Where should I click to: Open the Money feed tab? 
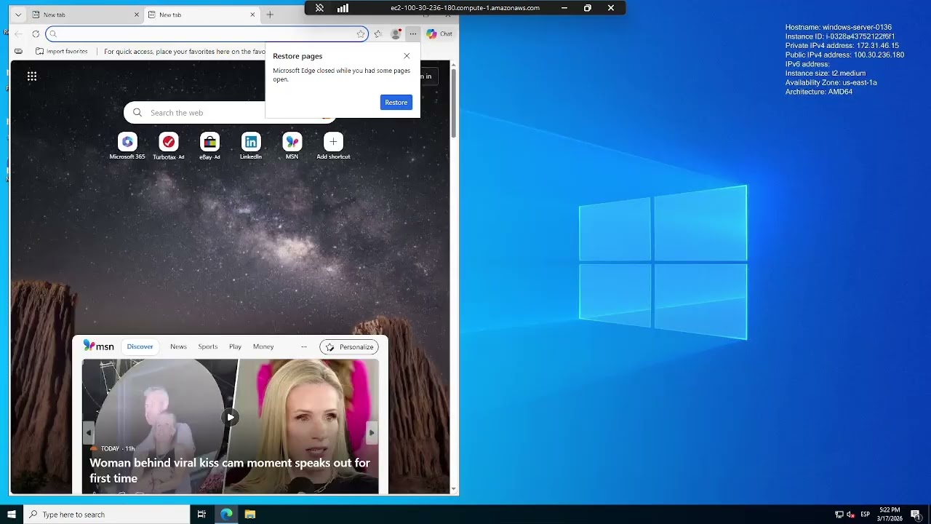coord(263,346)
